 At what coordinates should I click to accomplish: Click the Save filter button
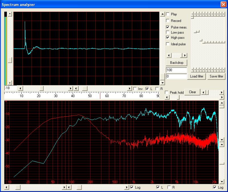point(216,76)
